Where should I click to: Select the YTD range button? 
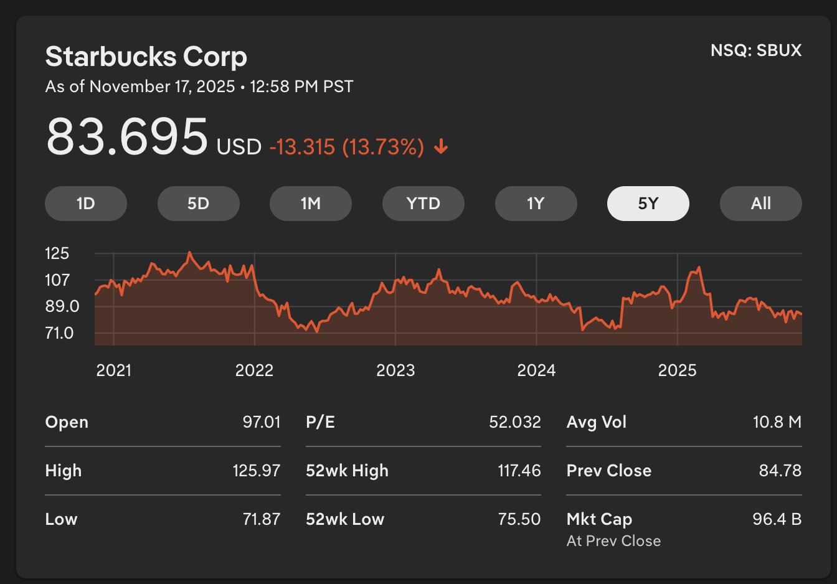click(423, 204)
